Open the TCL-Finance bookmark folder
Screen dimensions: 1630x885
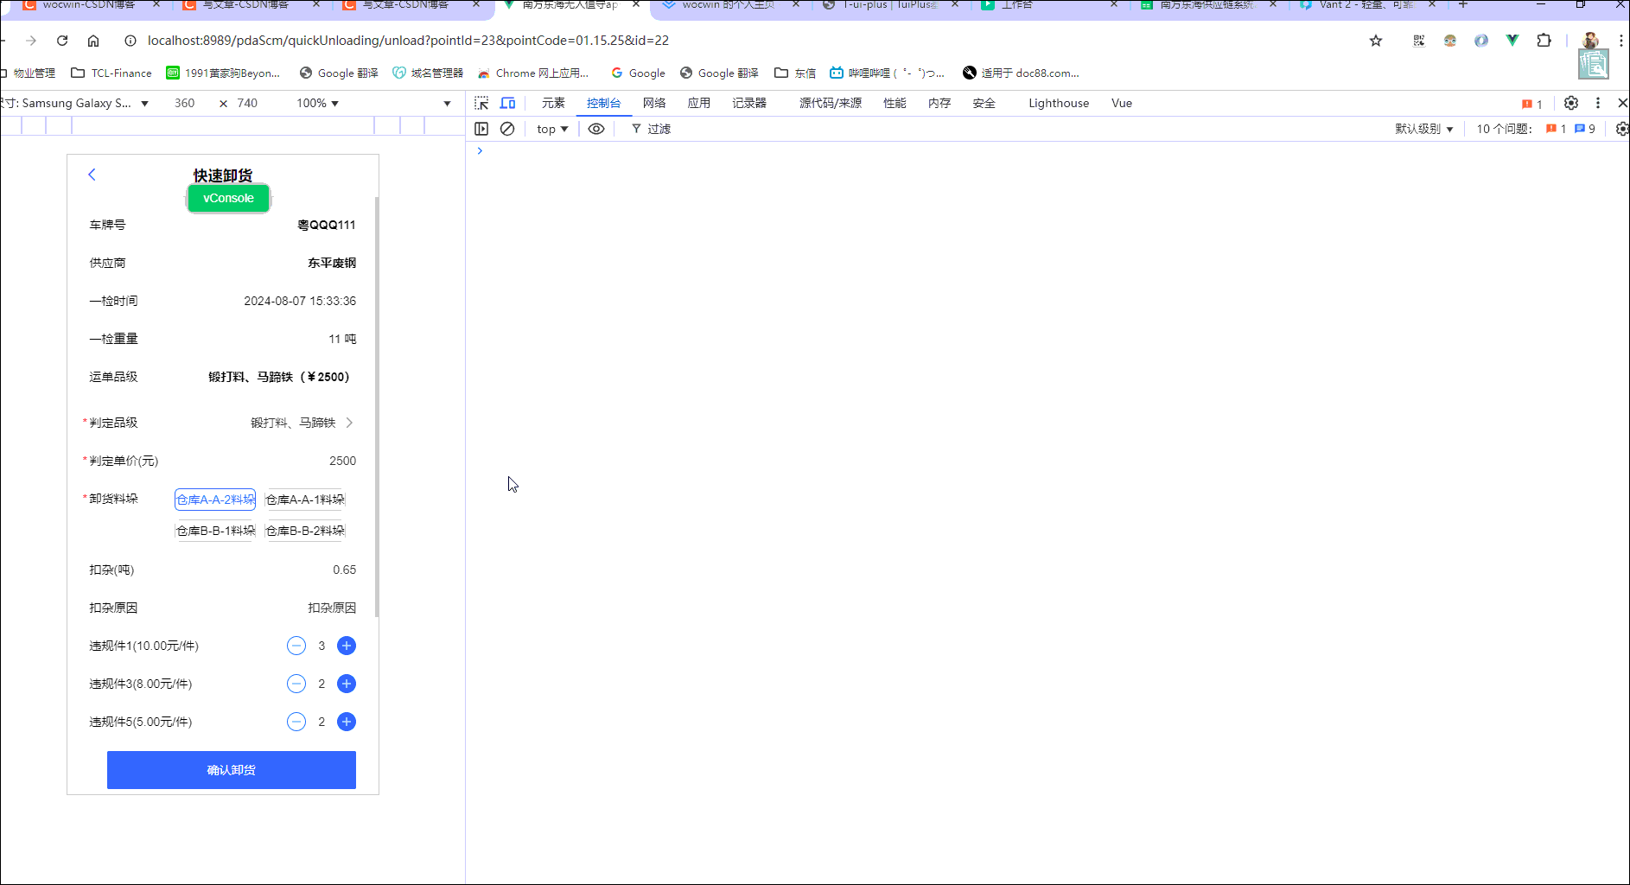click(111, 73)
